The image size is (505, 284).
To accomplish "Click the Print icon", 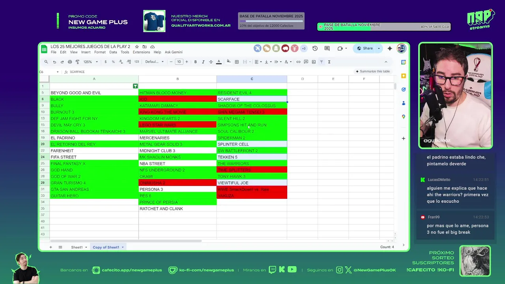I will coord(70,62).
